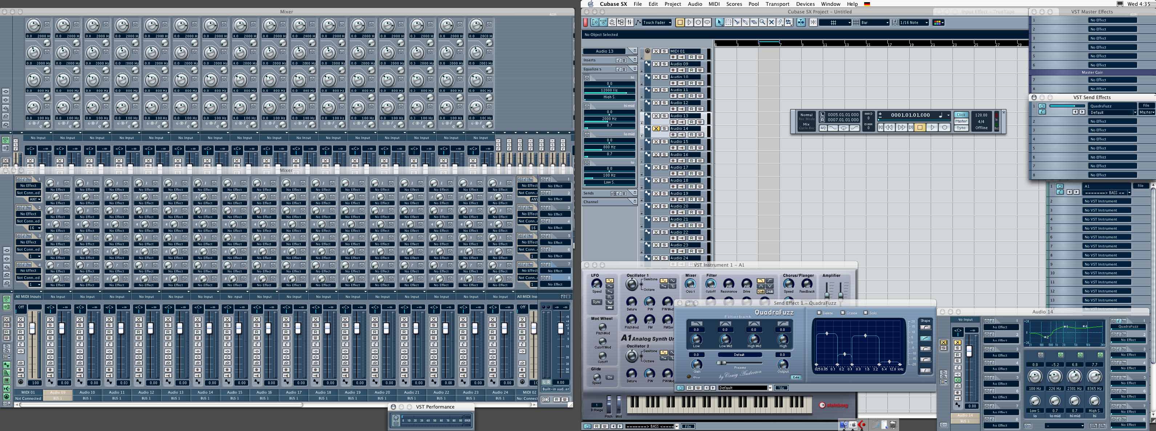Click Fast Forward on the Transport panel
Screen dimensions: 1156x431
tap(902, 128)
